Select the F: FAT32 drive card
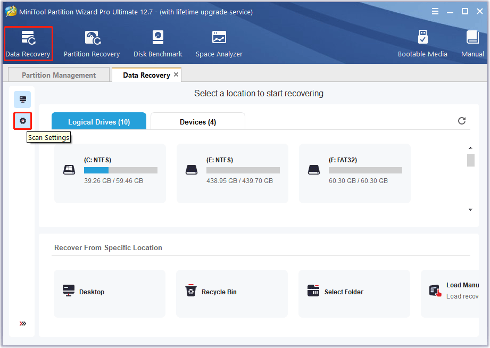Viewport: 490px width, 348px height. pyautogui.click(x=355, y=173)
